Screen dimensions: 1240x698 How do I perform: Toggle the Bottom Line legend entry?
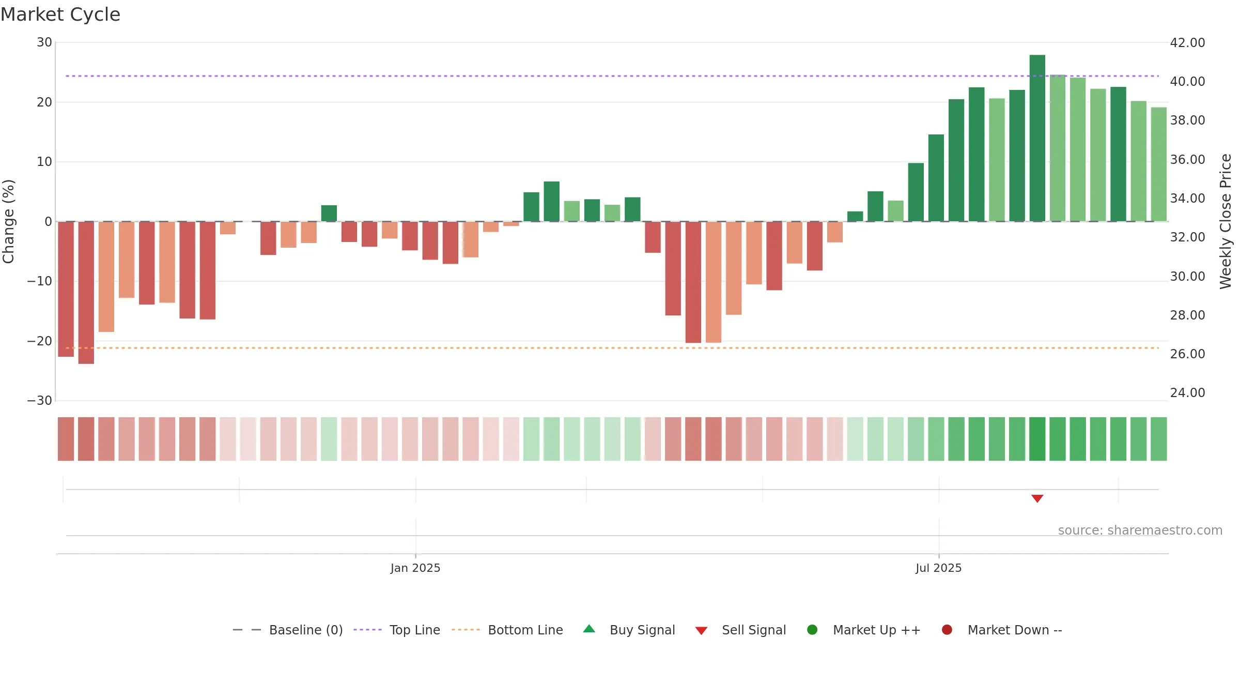click(x=507, y=630)
